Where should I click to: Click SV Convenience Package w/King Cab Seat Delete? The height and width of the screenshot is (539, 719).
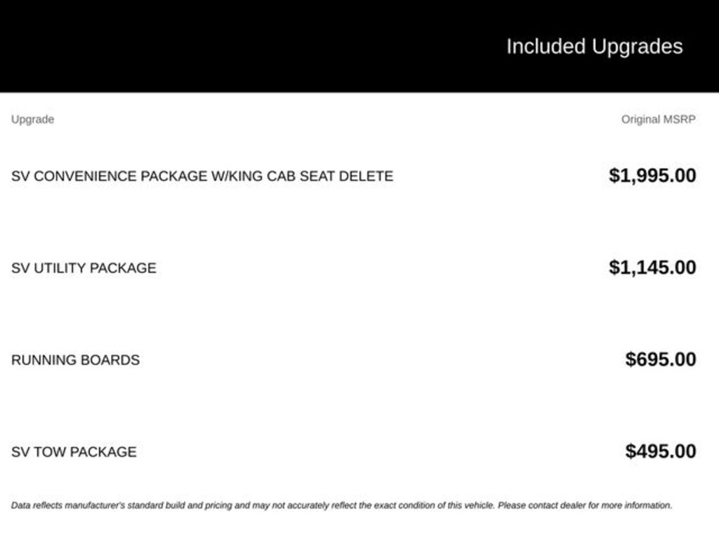click(x=202, y=176)
